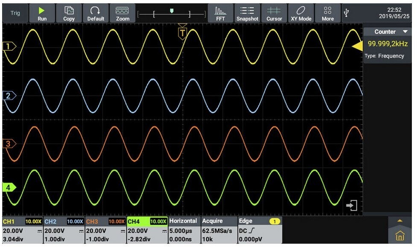The height and width of the screenshot is (247, 417).
Task: Open the waveform Zoom tool
Action: [122, 13]
